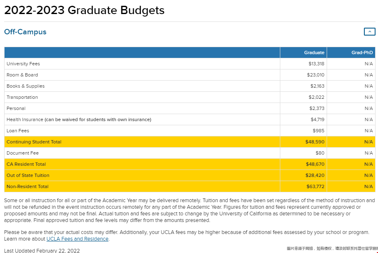The image size is (378, 253).
Task: Click the Transportation row label
Action: (22, 97)
